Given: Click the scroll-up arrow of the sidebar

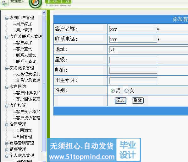Looking at the screenshot, I should pos(44,13).
